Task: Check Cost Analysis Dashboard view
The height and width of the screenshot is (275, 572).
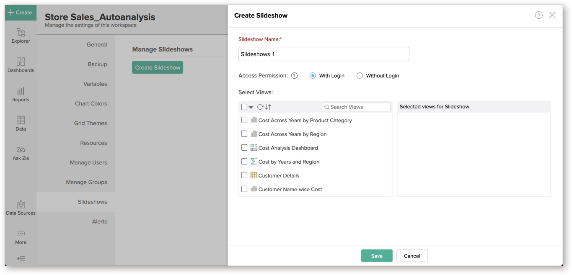Action: pyautogui.click(x=244, y=148)
